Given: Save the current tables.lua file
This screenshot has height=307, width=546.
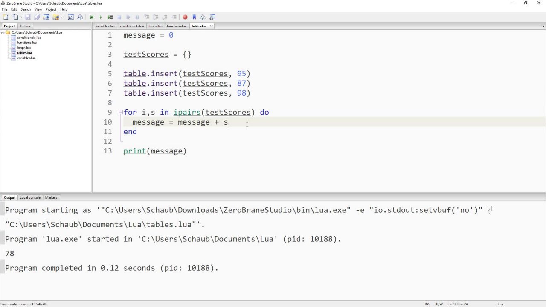Looking at the screenshot, I should [x=28, y=17].
